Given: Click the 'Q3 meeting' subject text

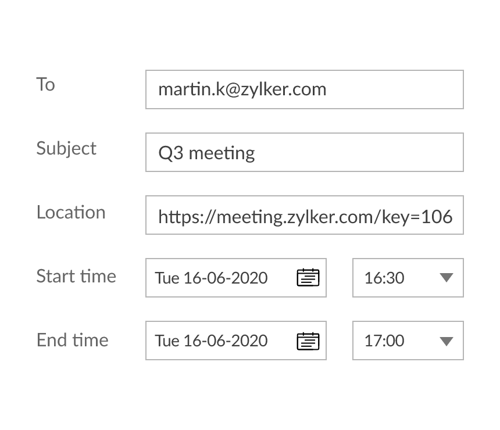Looking at the screenshot, I should pyautogui.click(x=206, y=153).
